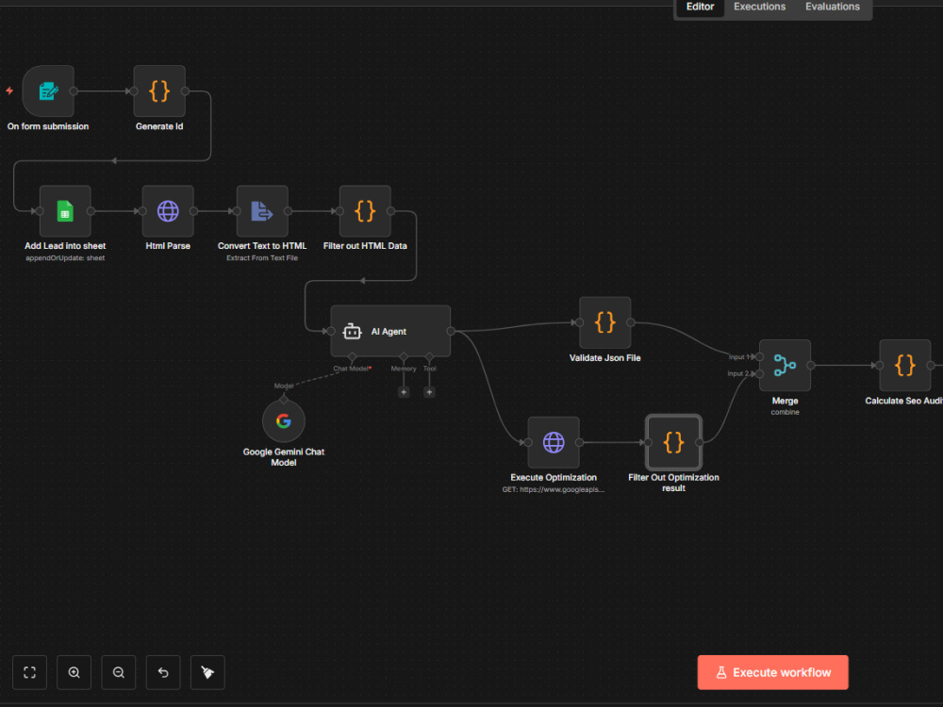This screenshot has height=707, width=943.
Task: Click the Filter out HTML Data output connector
Action: (391, 211)
